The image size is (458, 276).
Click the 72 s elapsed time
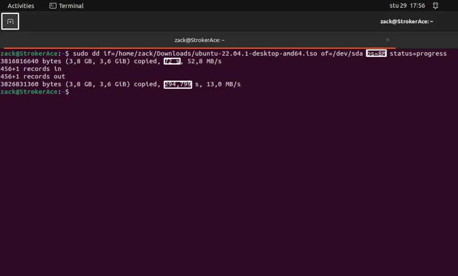point(172,61)
